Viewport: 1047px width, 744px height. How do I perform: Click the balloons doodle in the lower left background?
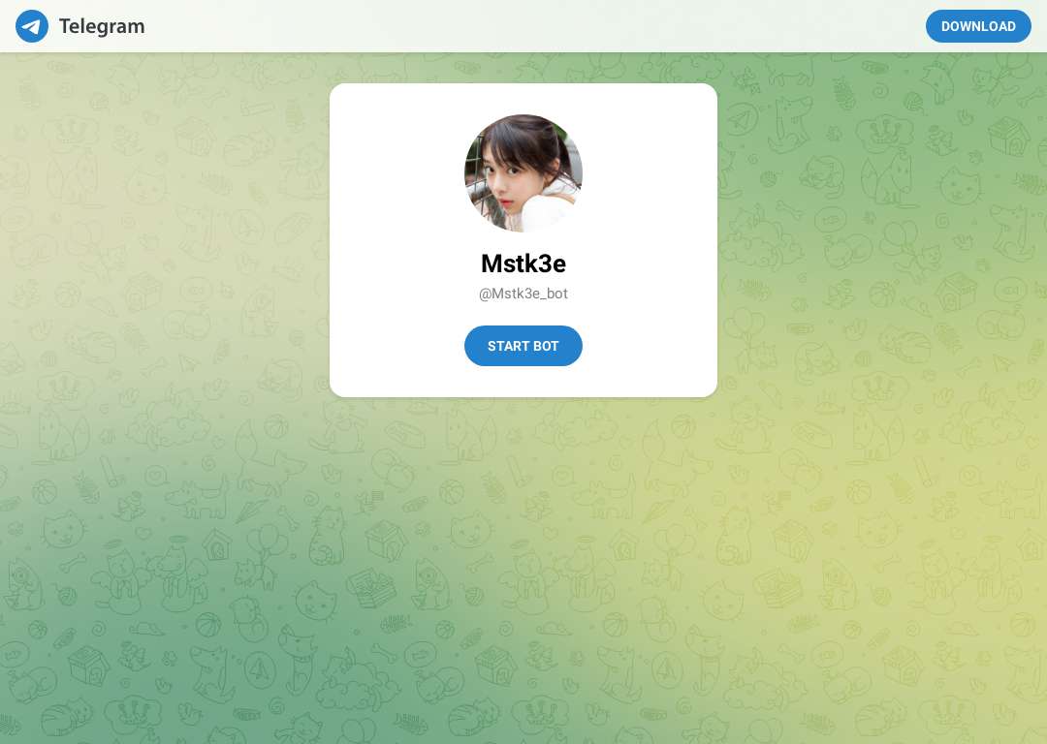pyautogui.click(x=266, y=540)
